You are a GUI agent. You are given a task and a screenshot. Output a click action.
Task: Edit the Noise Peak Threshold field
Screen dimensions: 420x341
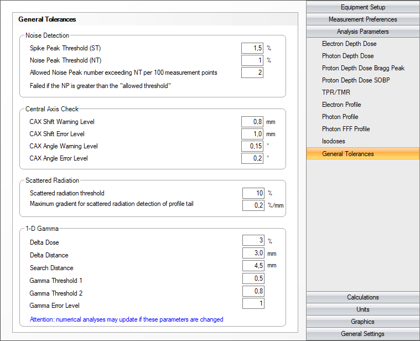click(252, 60)
